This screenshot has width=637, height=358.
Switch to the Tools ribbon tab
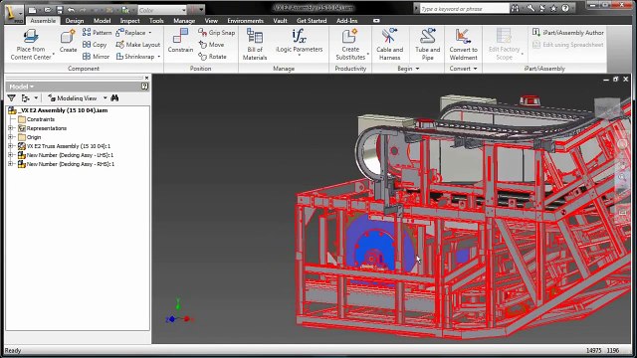[156, 20]
